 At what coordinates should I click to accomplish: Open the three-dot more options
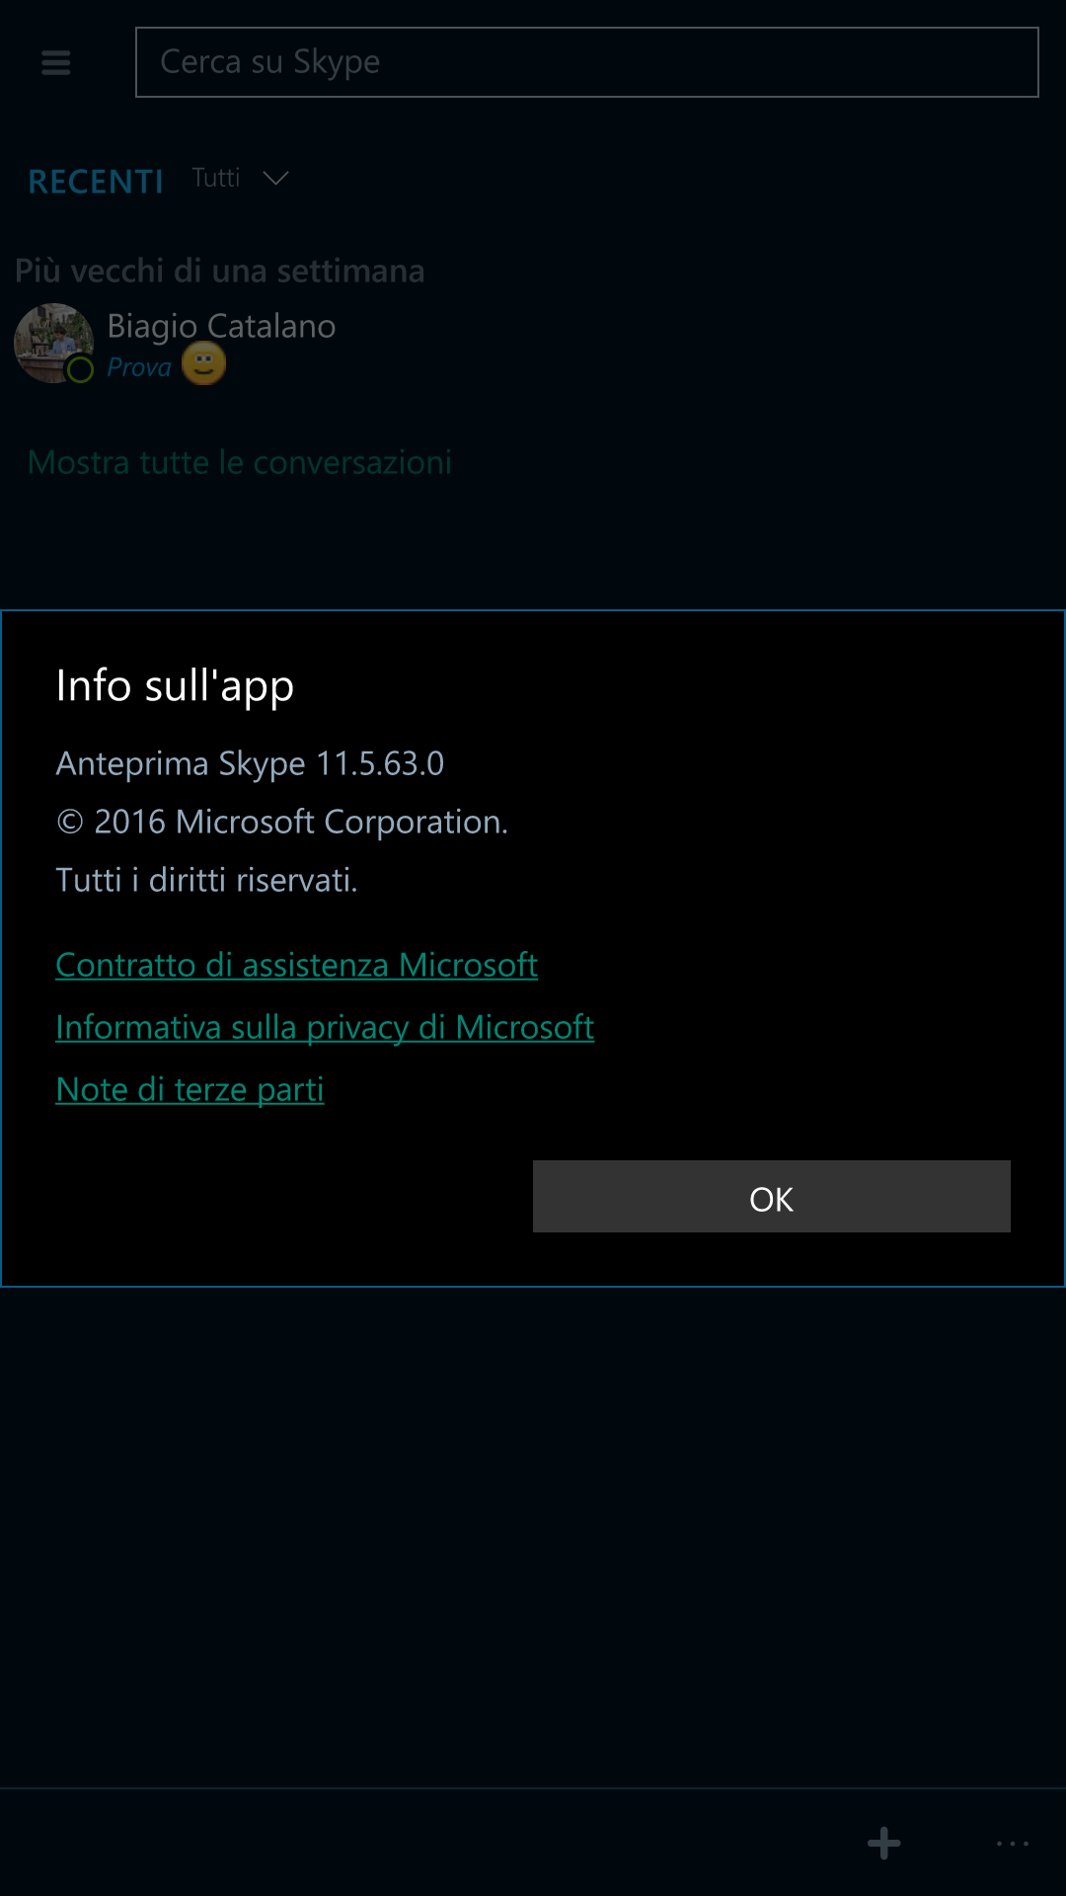(1013, 1844)
